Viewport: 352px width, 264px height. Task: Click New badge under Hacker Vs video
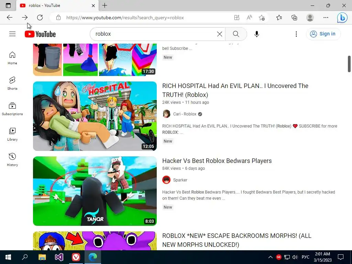click(168, 207)
